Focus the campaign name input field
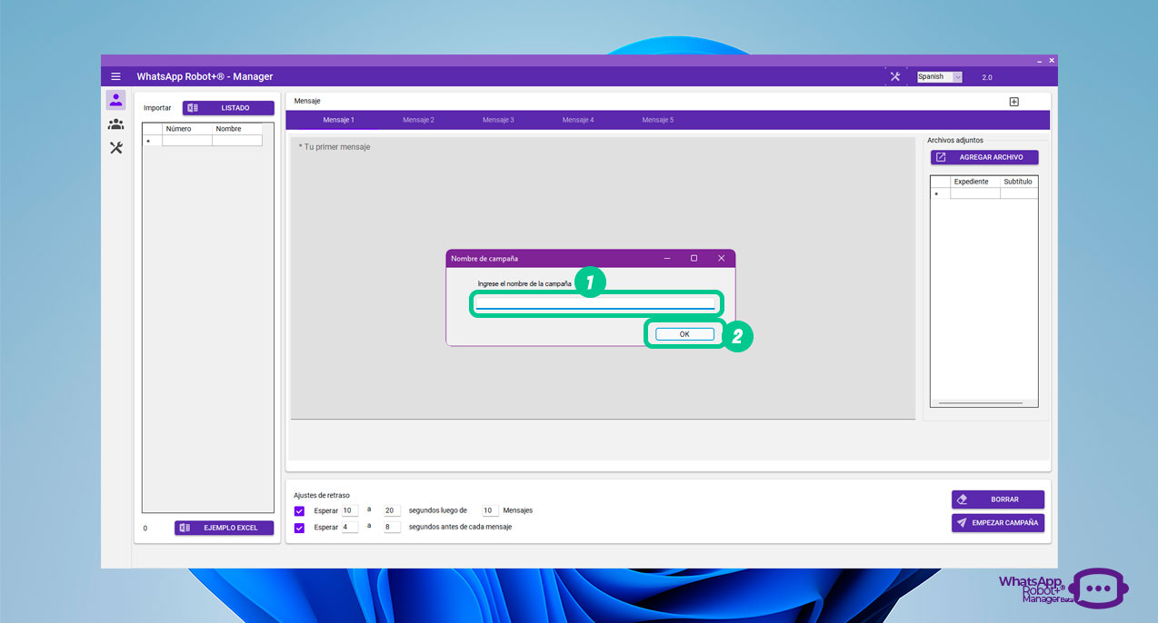 click(x=595, y=303)
